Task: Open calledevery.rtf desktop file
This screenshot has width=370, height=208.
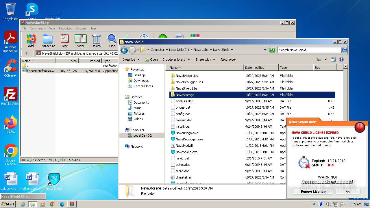Action: click(10, 181)
